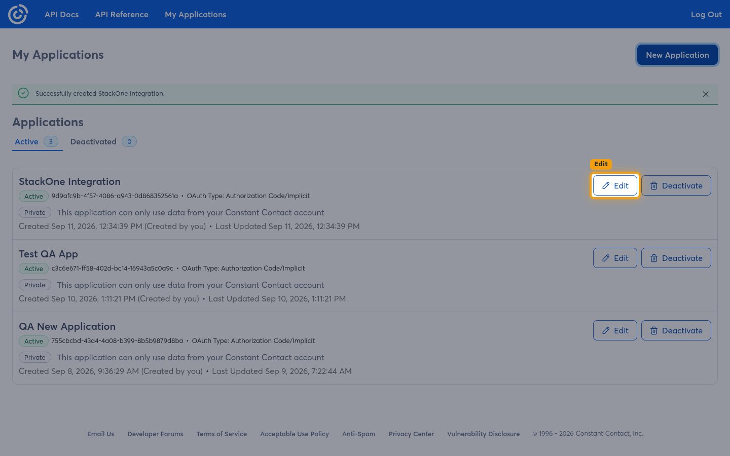This screenshot has width=730, height=456.
Task: Click the 'Successfully created StackOne Integration.' message
Action: click(x=100, y=94)
